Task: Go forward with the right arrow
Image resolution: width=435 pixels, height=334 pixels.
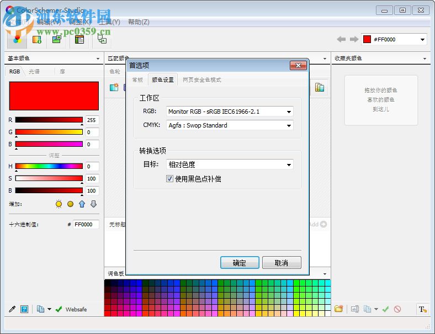Action: tap(354, 39)
